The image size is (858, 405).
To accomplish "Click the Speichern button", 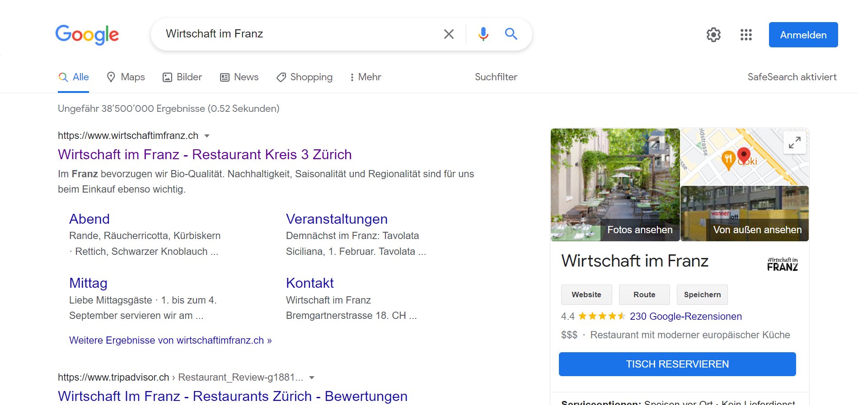I will click(702, 295).
